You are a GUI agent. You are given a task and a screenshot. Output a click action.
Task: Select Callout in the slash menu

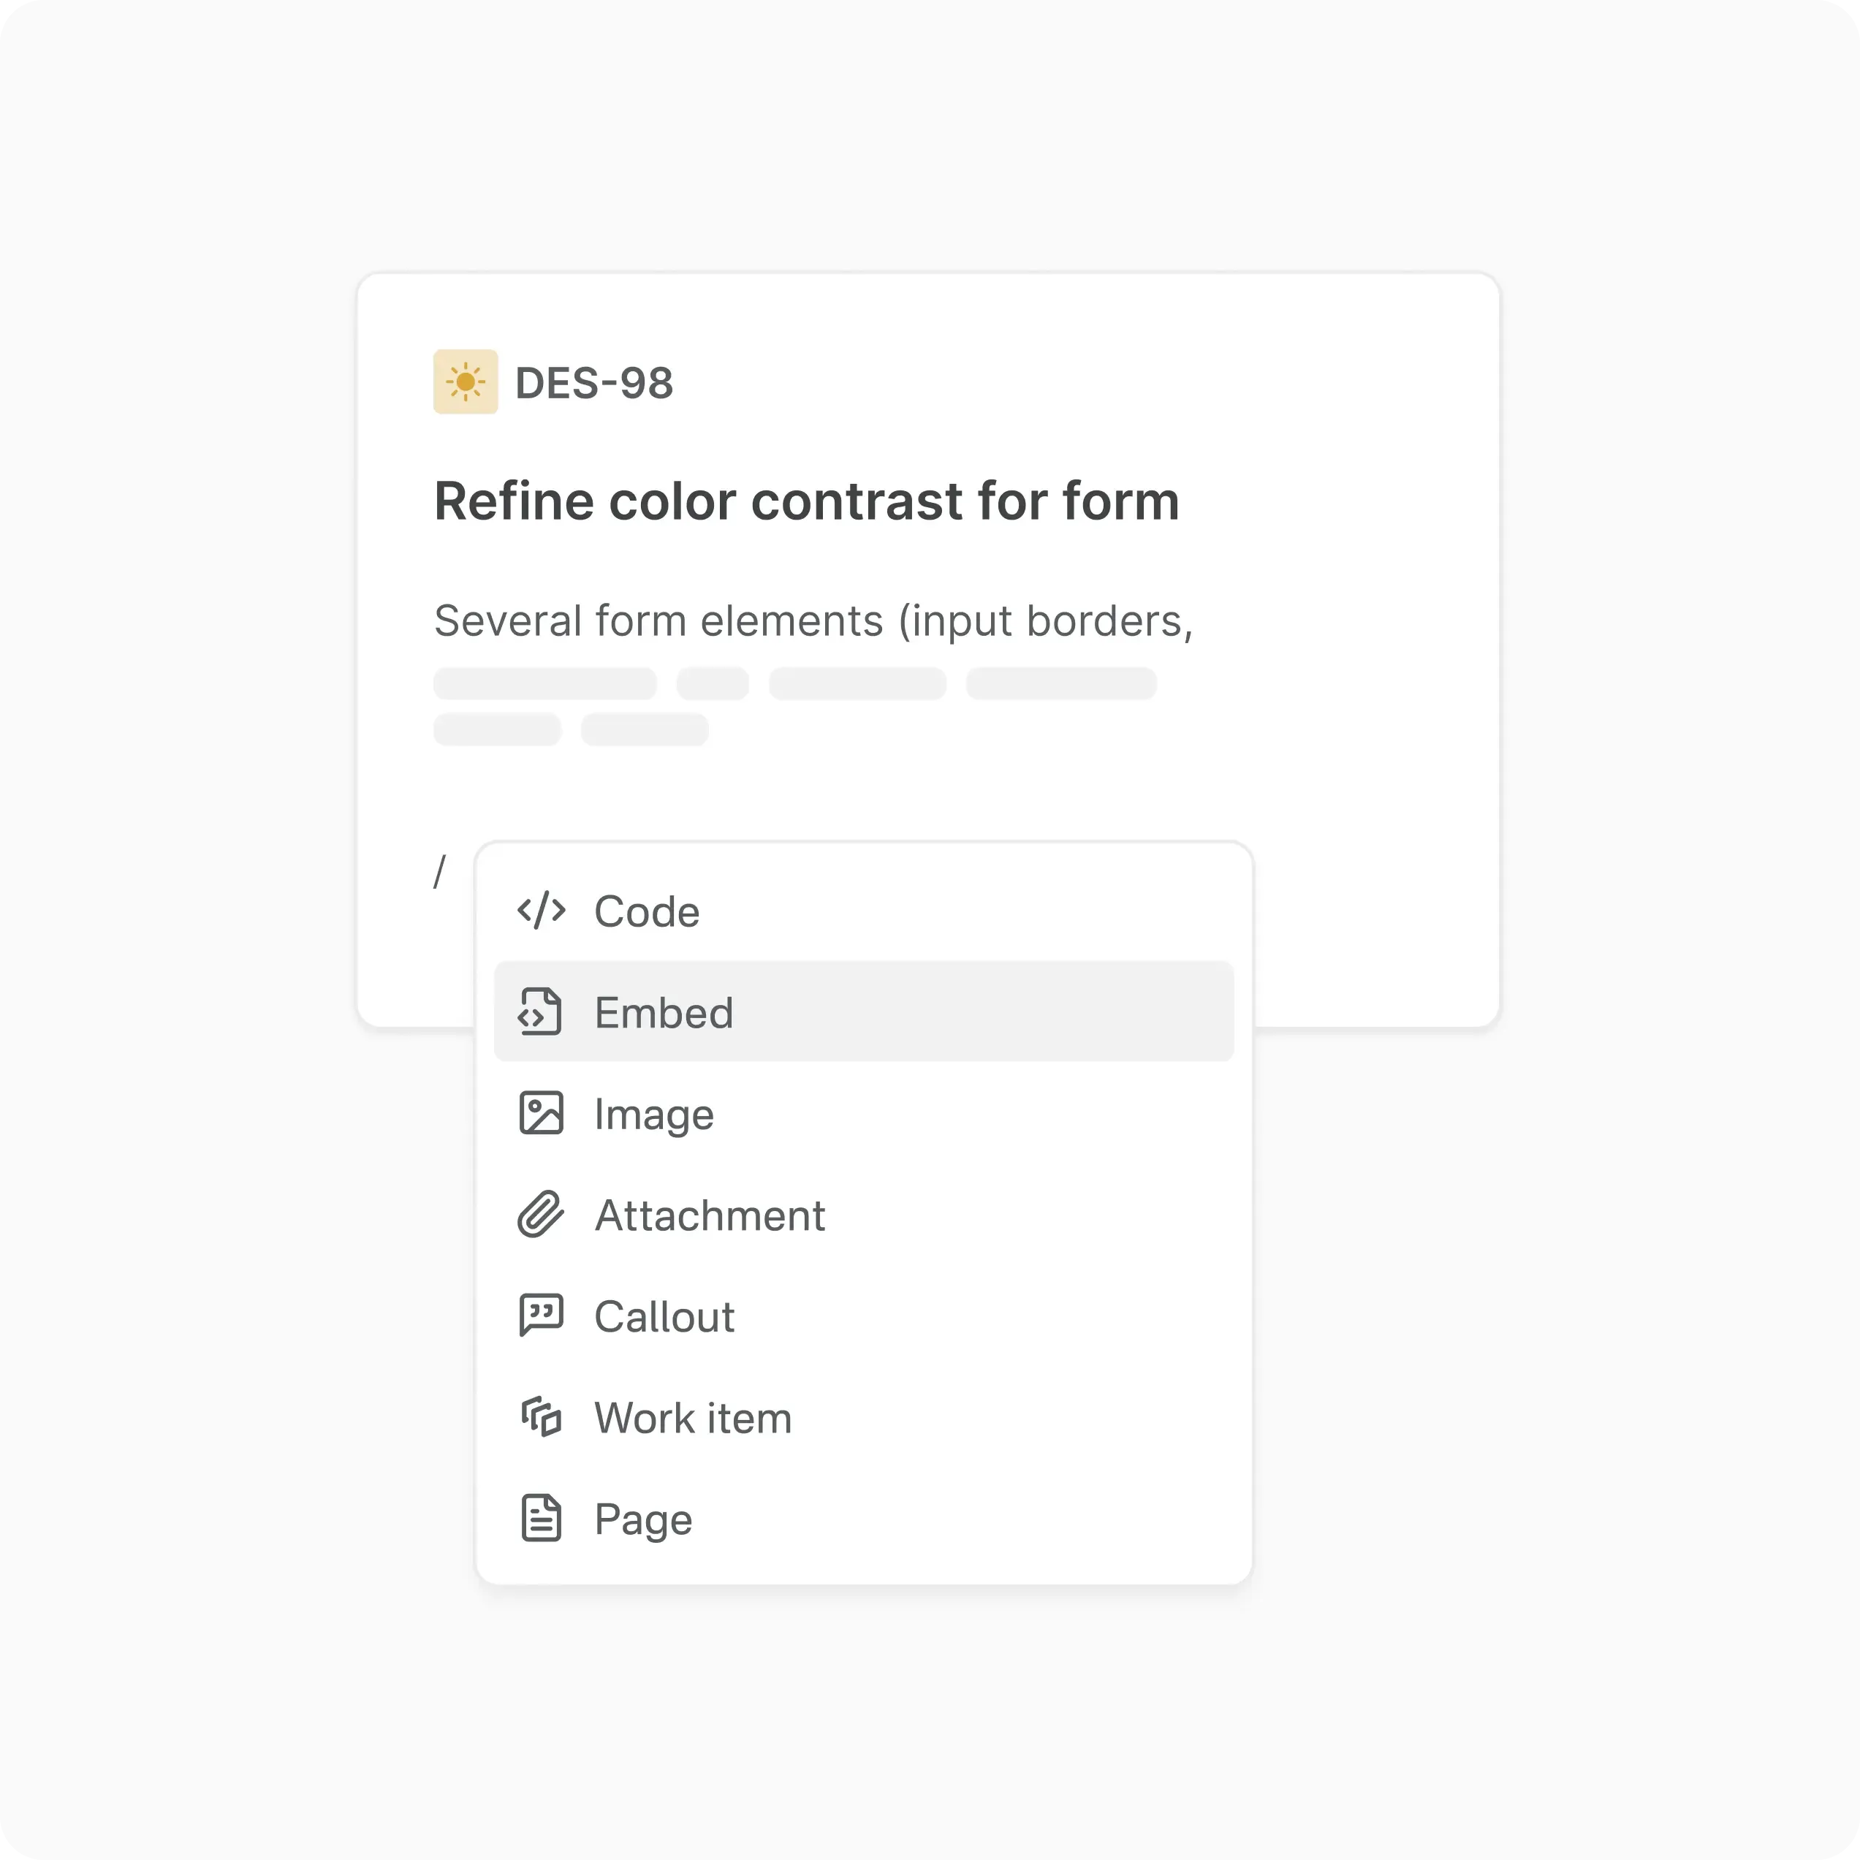click(x=664, y=1317)
